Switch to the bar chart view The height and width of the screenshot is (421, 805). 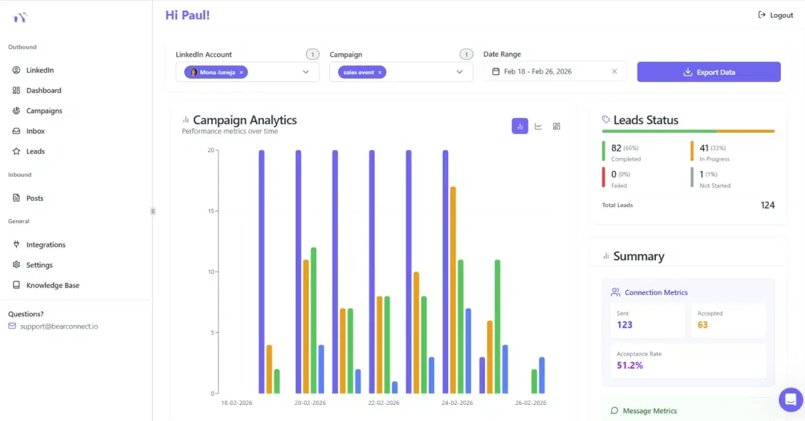click(520, 126)
